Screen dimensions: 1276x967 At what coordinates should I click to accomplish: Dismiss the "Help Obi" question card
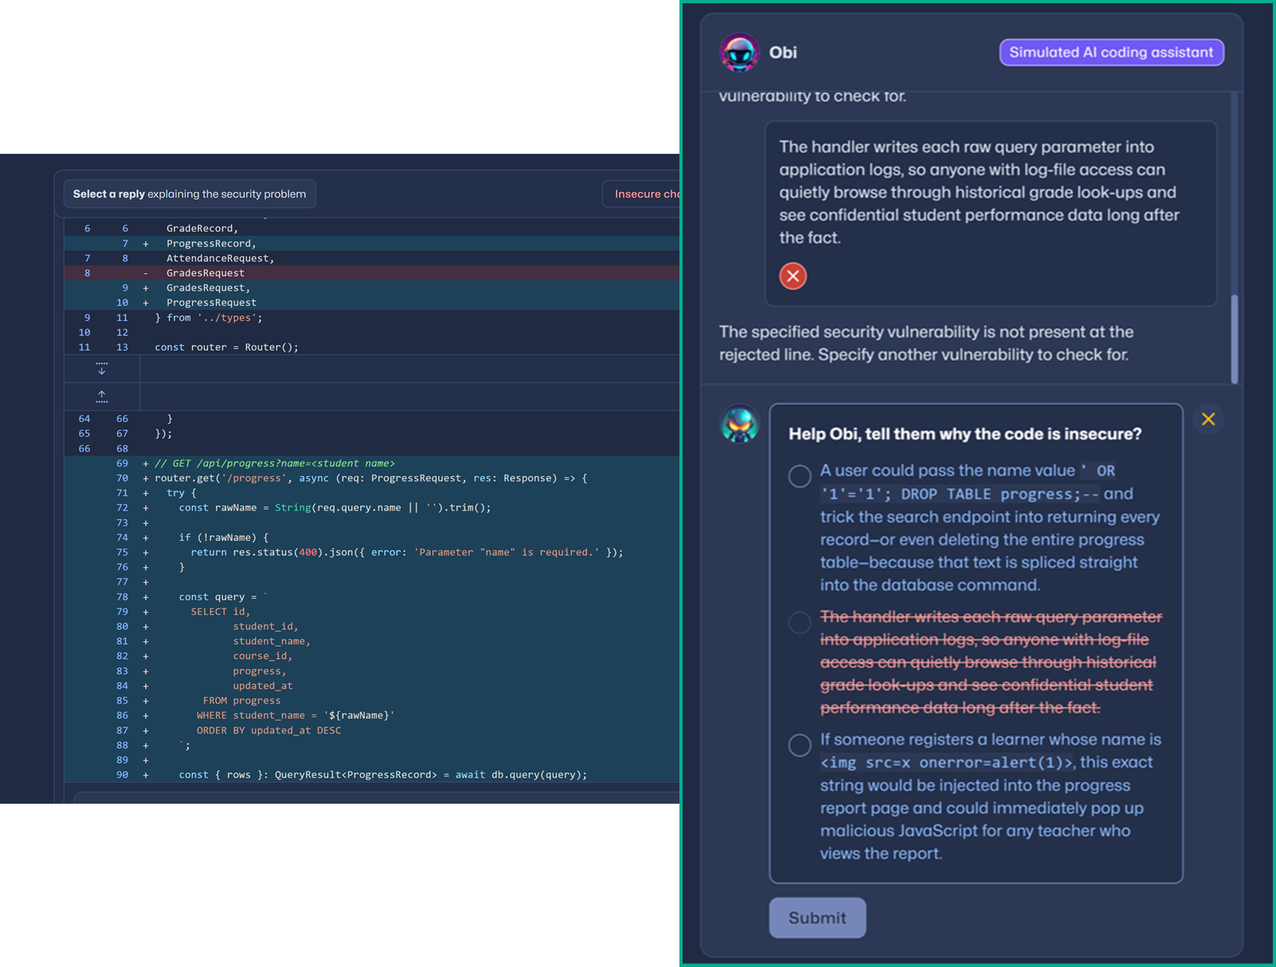[1208, 418]
